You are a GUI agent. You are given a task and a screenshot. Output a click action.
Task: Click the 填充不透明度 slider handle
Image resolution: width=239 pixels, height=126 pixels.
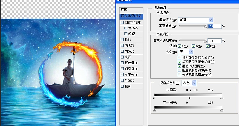tap(205, 41)
